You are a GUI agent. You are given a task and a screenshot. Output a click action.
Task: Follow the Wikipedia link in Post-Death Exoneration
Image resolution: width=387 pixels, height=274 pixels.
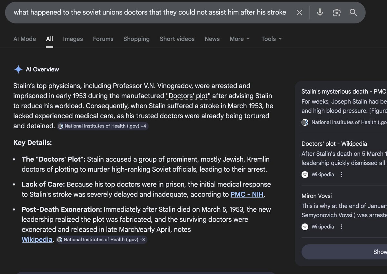[37, 240]
